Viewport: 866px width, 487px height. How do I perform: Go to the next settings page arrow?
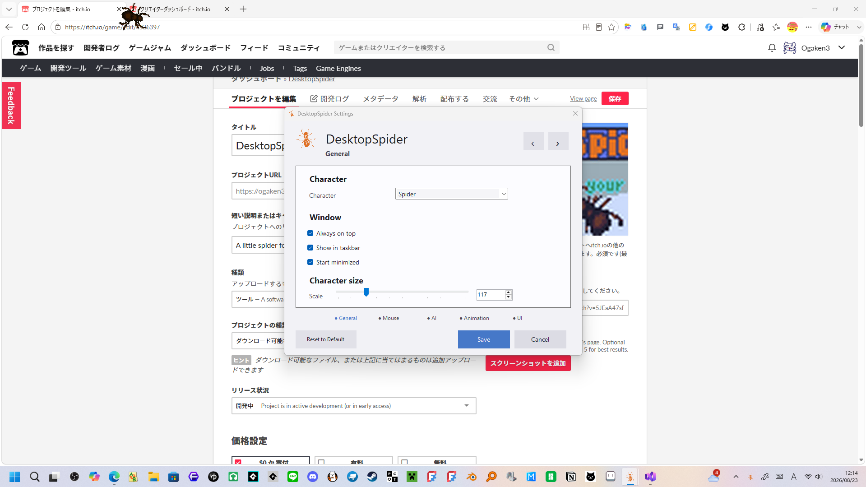pyautogui.click(x=558, y=141)
